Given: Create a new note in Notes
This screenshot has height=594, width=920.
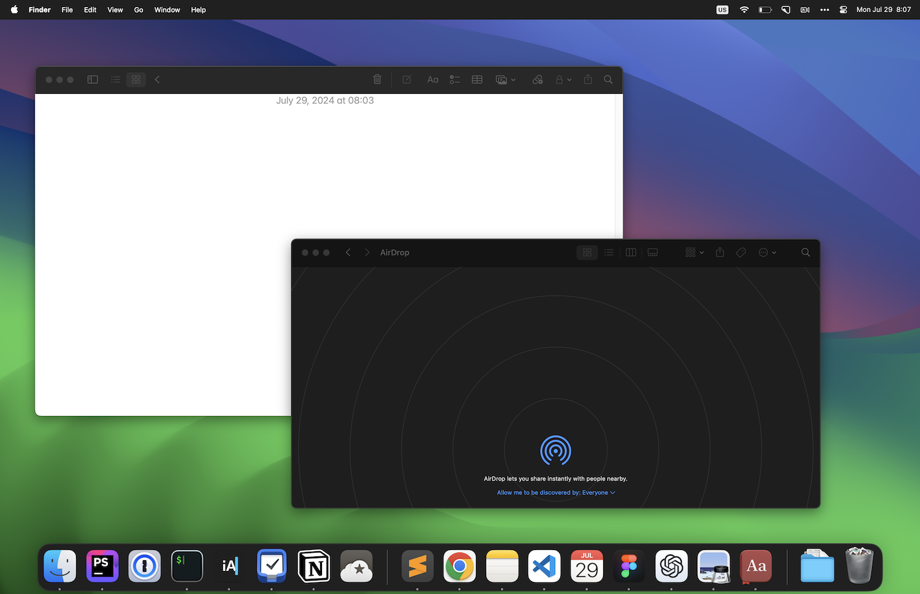Looking at the screenshot, I should (407, 80).
